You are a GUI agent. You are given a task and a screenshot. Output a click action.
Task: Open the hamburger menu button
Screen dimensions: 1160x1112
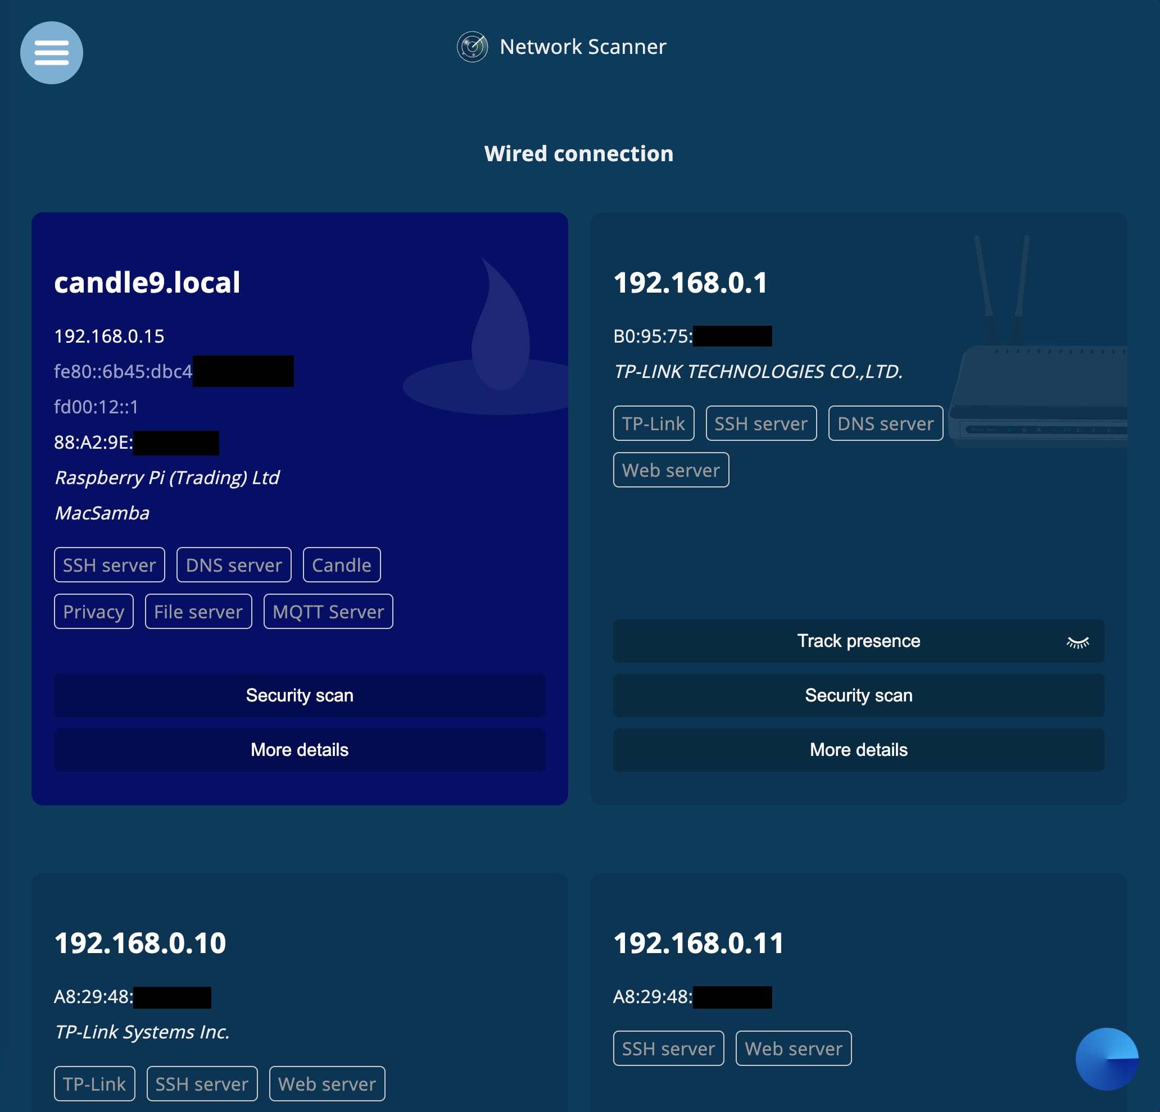[52, 53]
